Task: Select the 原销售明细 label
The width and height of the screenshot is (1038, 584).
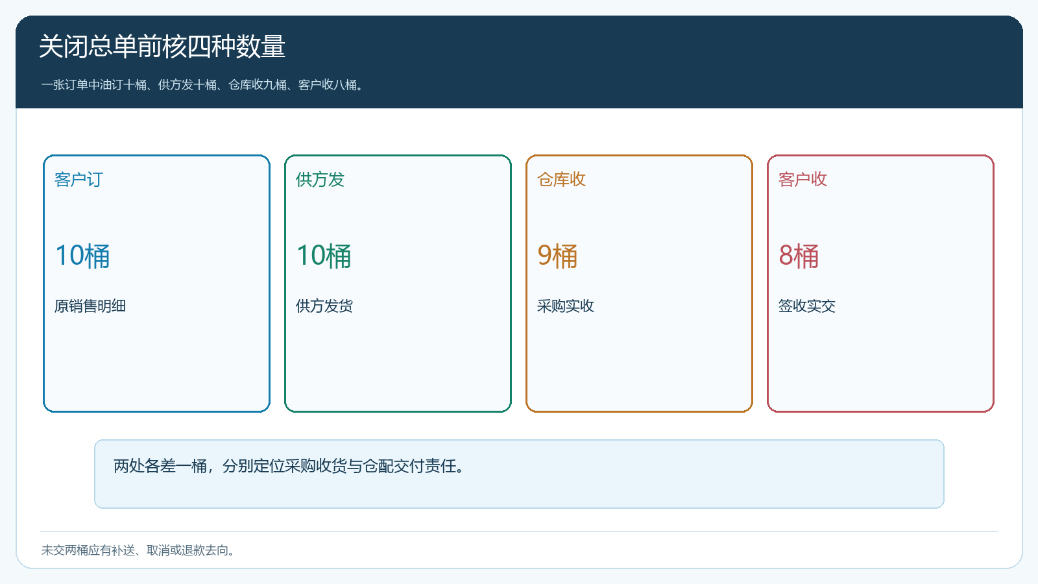Action: click(x=90, y=306)
